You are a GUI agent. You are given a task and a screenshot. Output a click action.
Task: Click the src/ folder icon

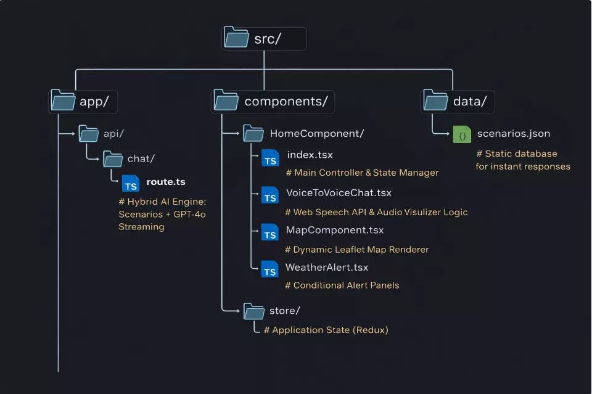click(236, 38)
